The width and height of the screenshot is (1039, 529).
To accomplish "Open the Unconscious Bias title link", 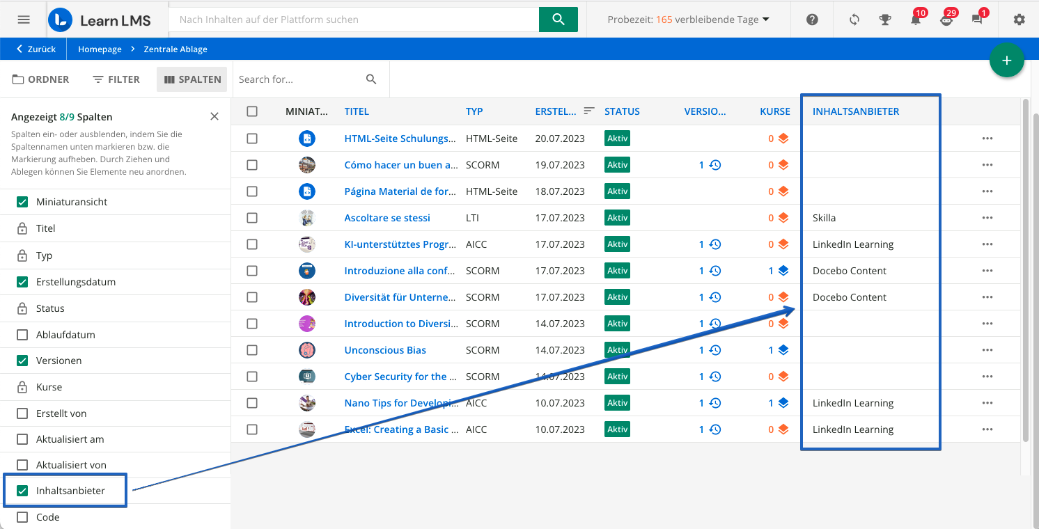I will point(385,350).
